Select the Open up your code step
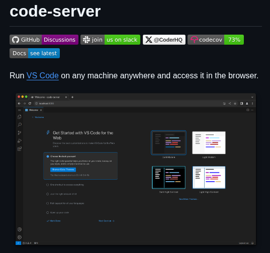Viewport: 270px width, 253px height. 58,213
